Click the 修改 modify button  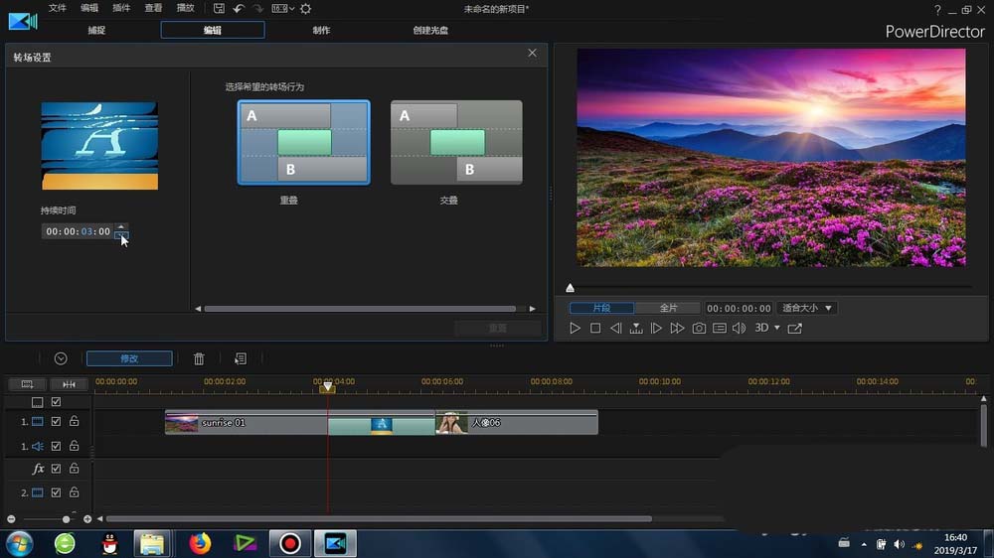click(129, 358)
